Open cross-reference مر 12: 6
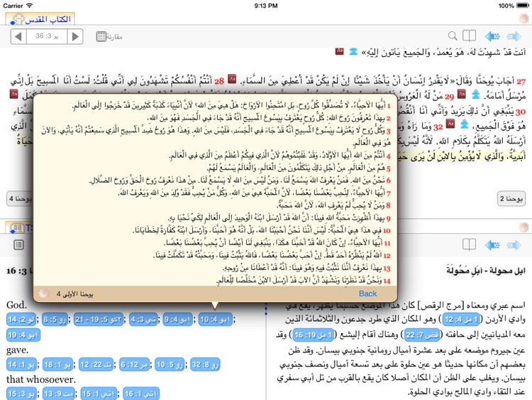532x400 pixels. [134, 364]
